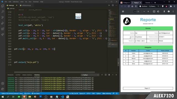The width and height of the screenshot is (177, 99).
Task: Switch to the DEBUG CONSOLE panel tab
Action: [x=27, y=75]
